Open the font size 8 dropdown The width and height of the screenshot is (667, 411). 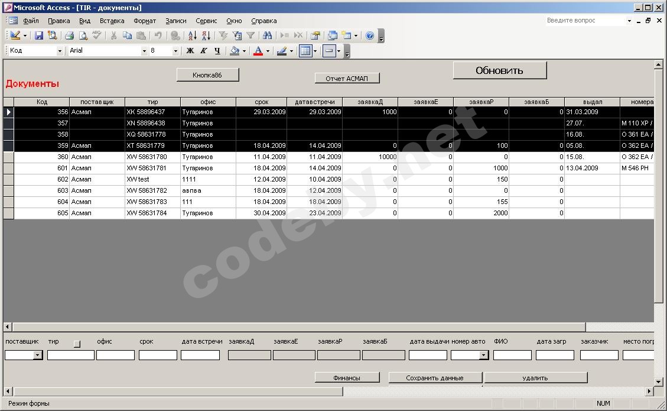point(175,51)
